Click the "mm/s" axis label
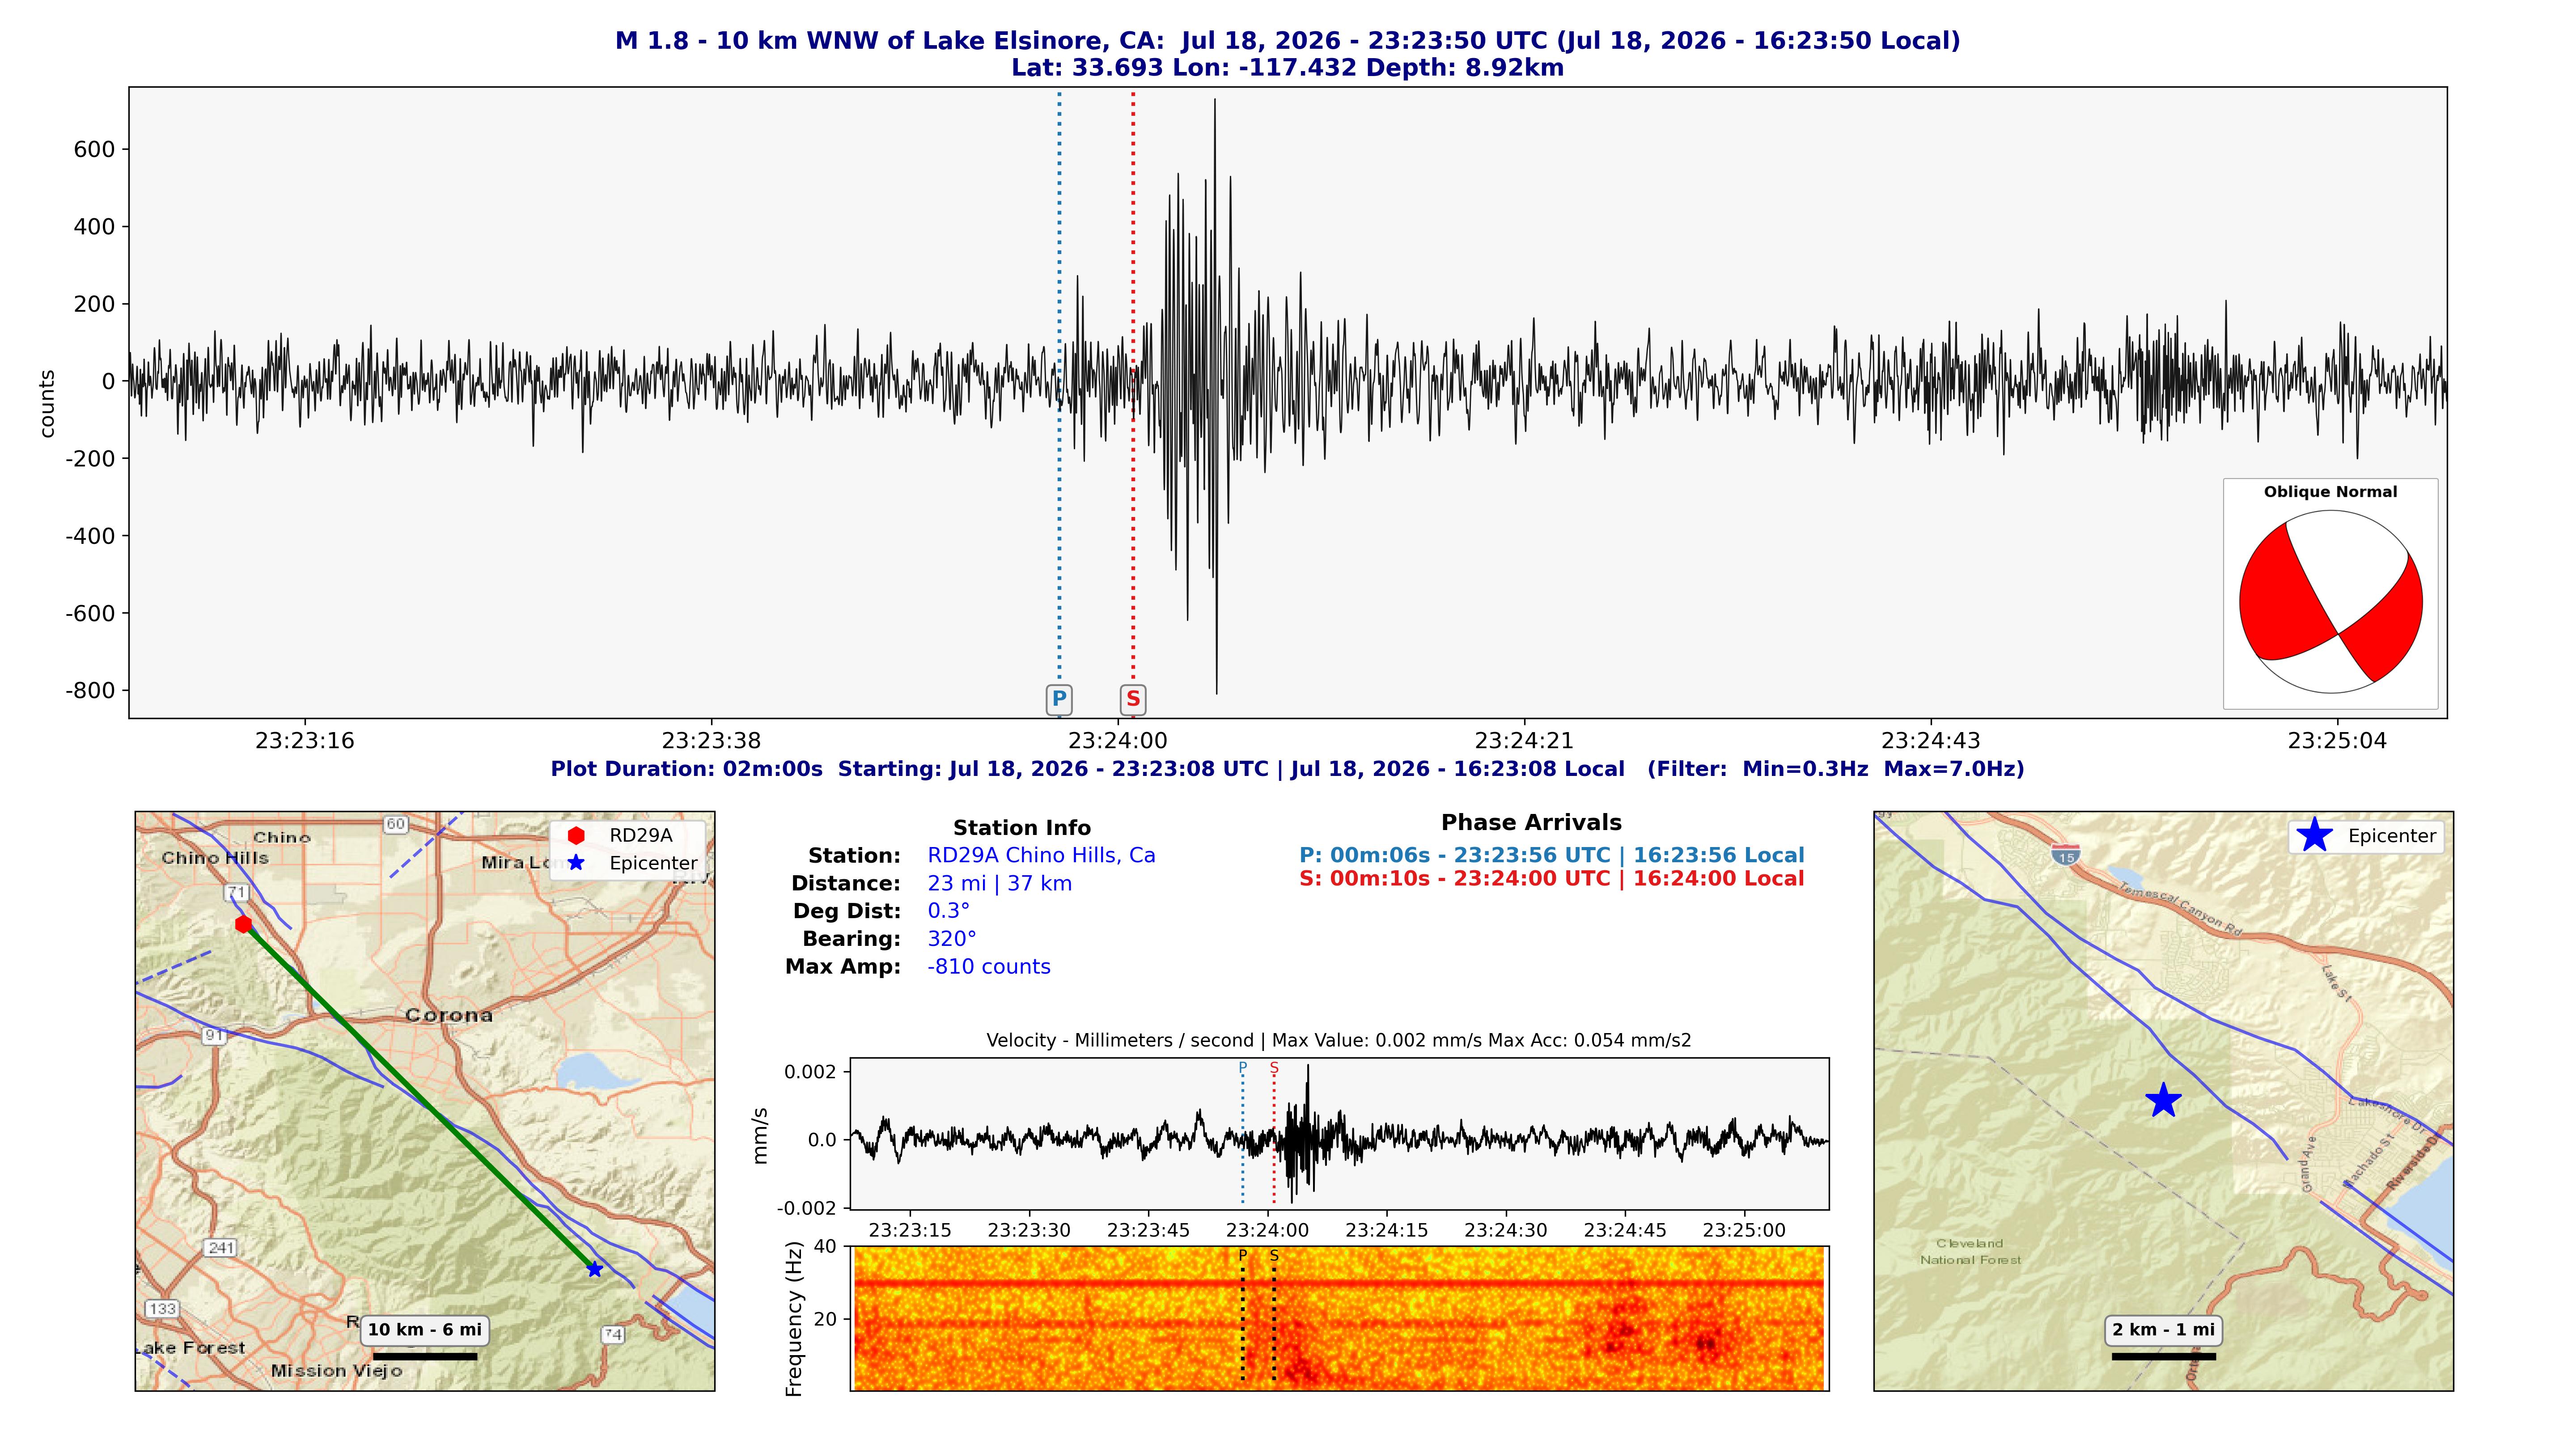 (x=761, y=1135)
